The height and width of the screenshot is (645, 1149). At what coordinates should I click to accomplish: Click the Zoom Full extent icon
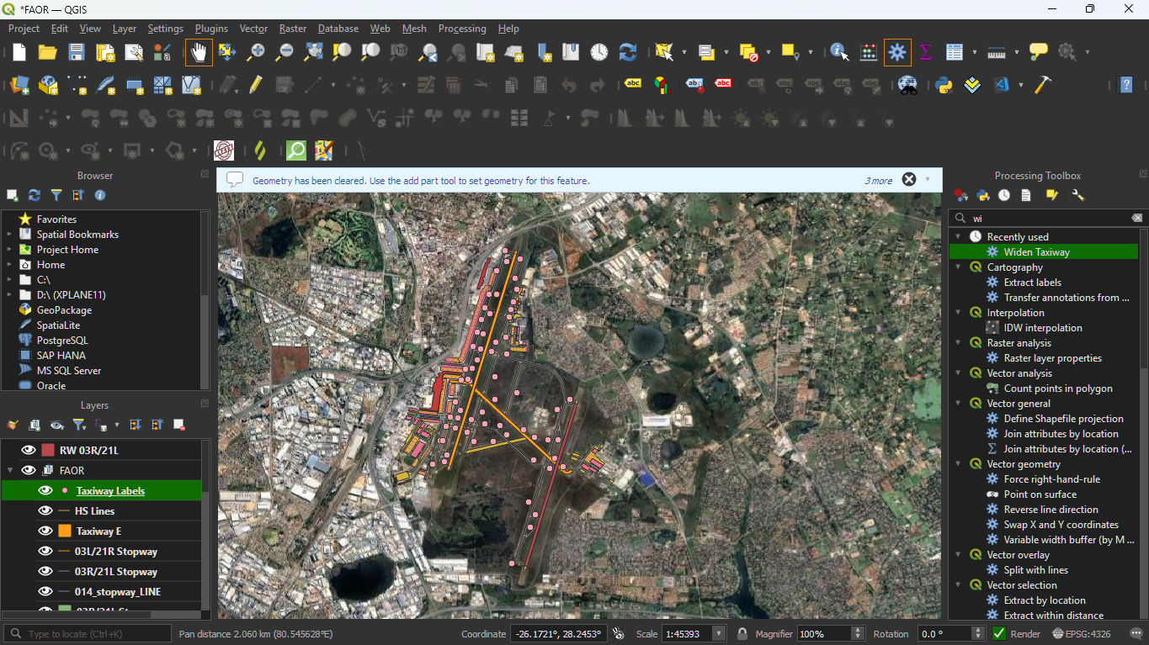313,52
